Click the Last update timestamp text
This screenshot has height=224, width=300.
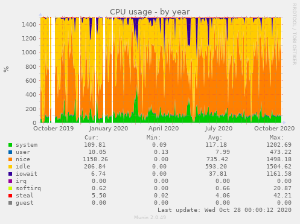225,210
